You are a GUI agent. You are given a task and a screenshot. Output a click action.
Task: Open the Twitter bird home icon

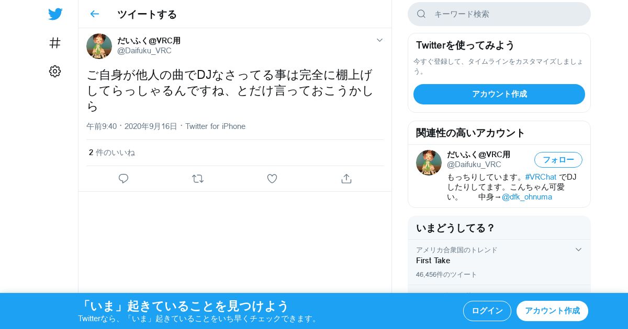click(55, 14)
